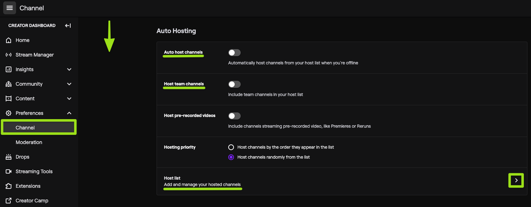The image size is (531, 207).
Task: Open Streaming Tools via its camera icon
Action: coord(8,171)
